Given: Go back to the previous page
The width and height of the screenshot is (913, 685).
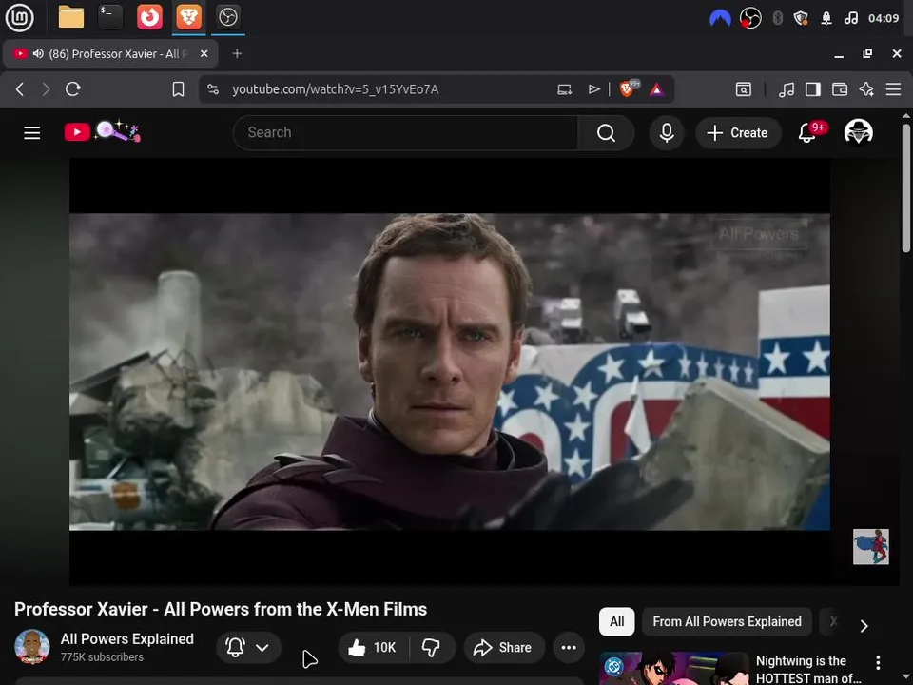Looking at the screenshot, I should [20, 89].
